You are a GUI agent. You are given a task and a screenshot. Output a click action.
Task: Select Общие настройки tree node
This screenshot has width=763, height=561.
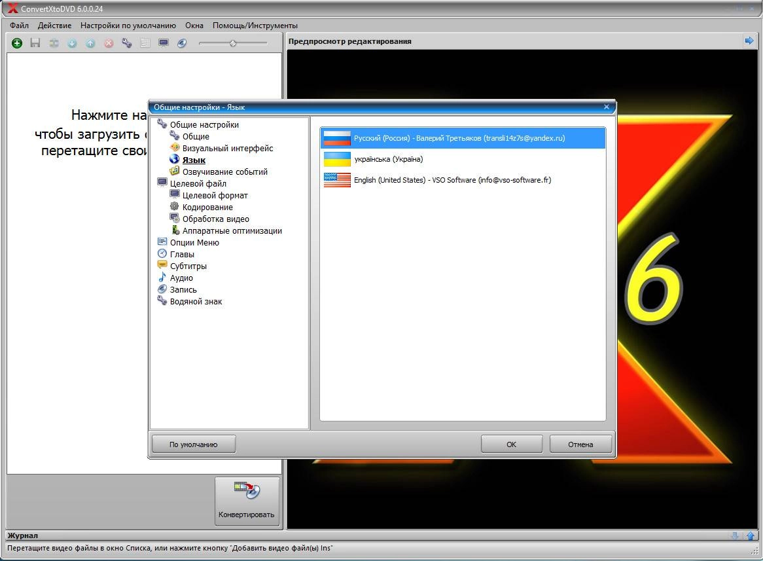[204, 124]
